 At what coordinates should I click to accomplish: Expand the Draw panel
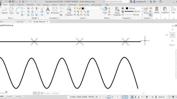coord(11,18)
